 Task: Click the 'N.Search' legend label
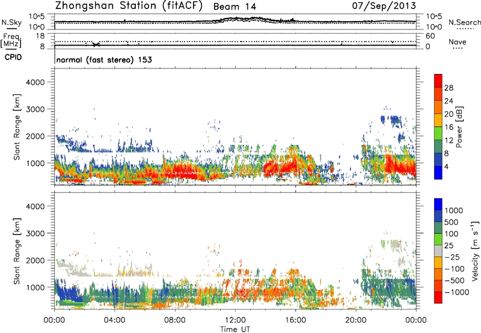point(464,22)
